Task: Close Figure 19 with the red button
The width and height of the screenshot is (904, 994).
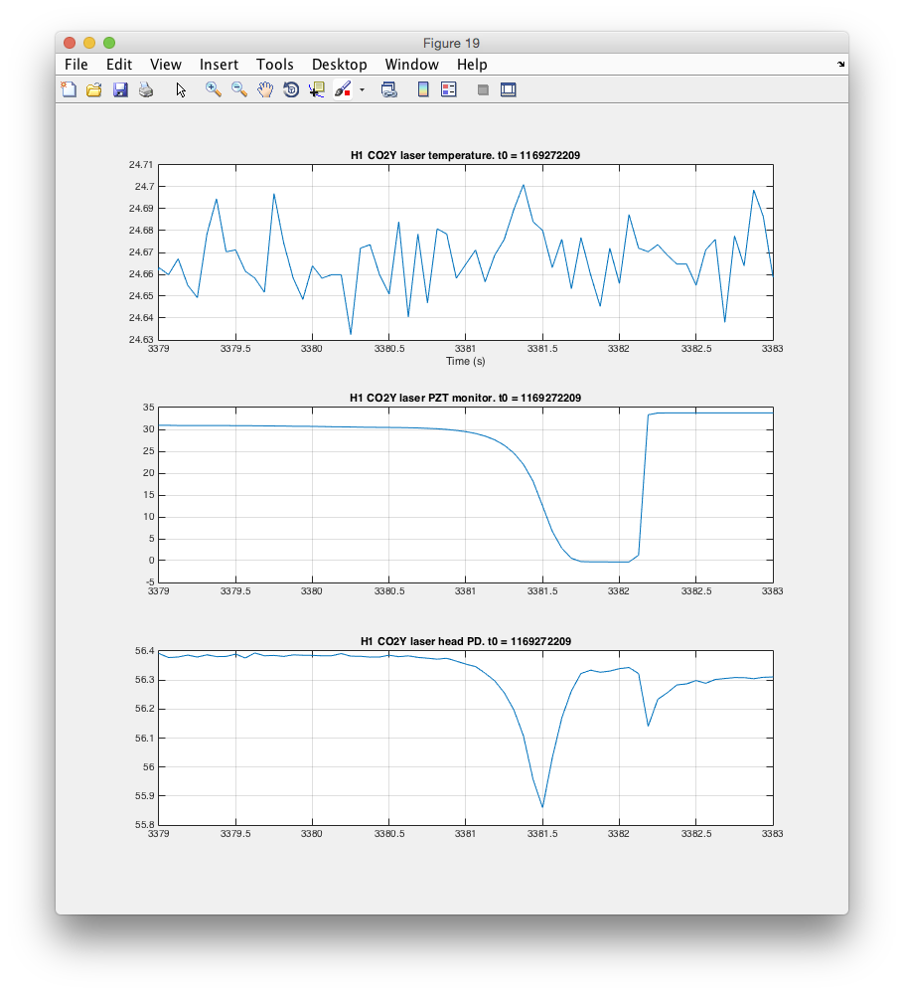Action: pyautogui.click(x=70, y=43)
